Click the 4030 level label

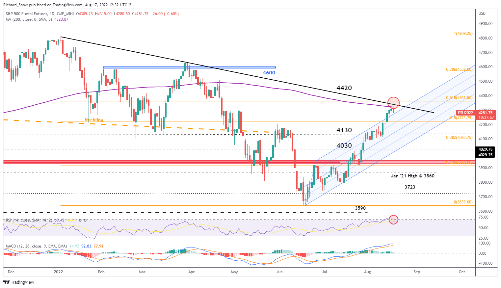point(344,145)
